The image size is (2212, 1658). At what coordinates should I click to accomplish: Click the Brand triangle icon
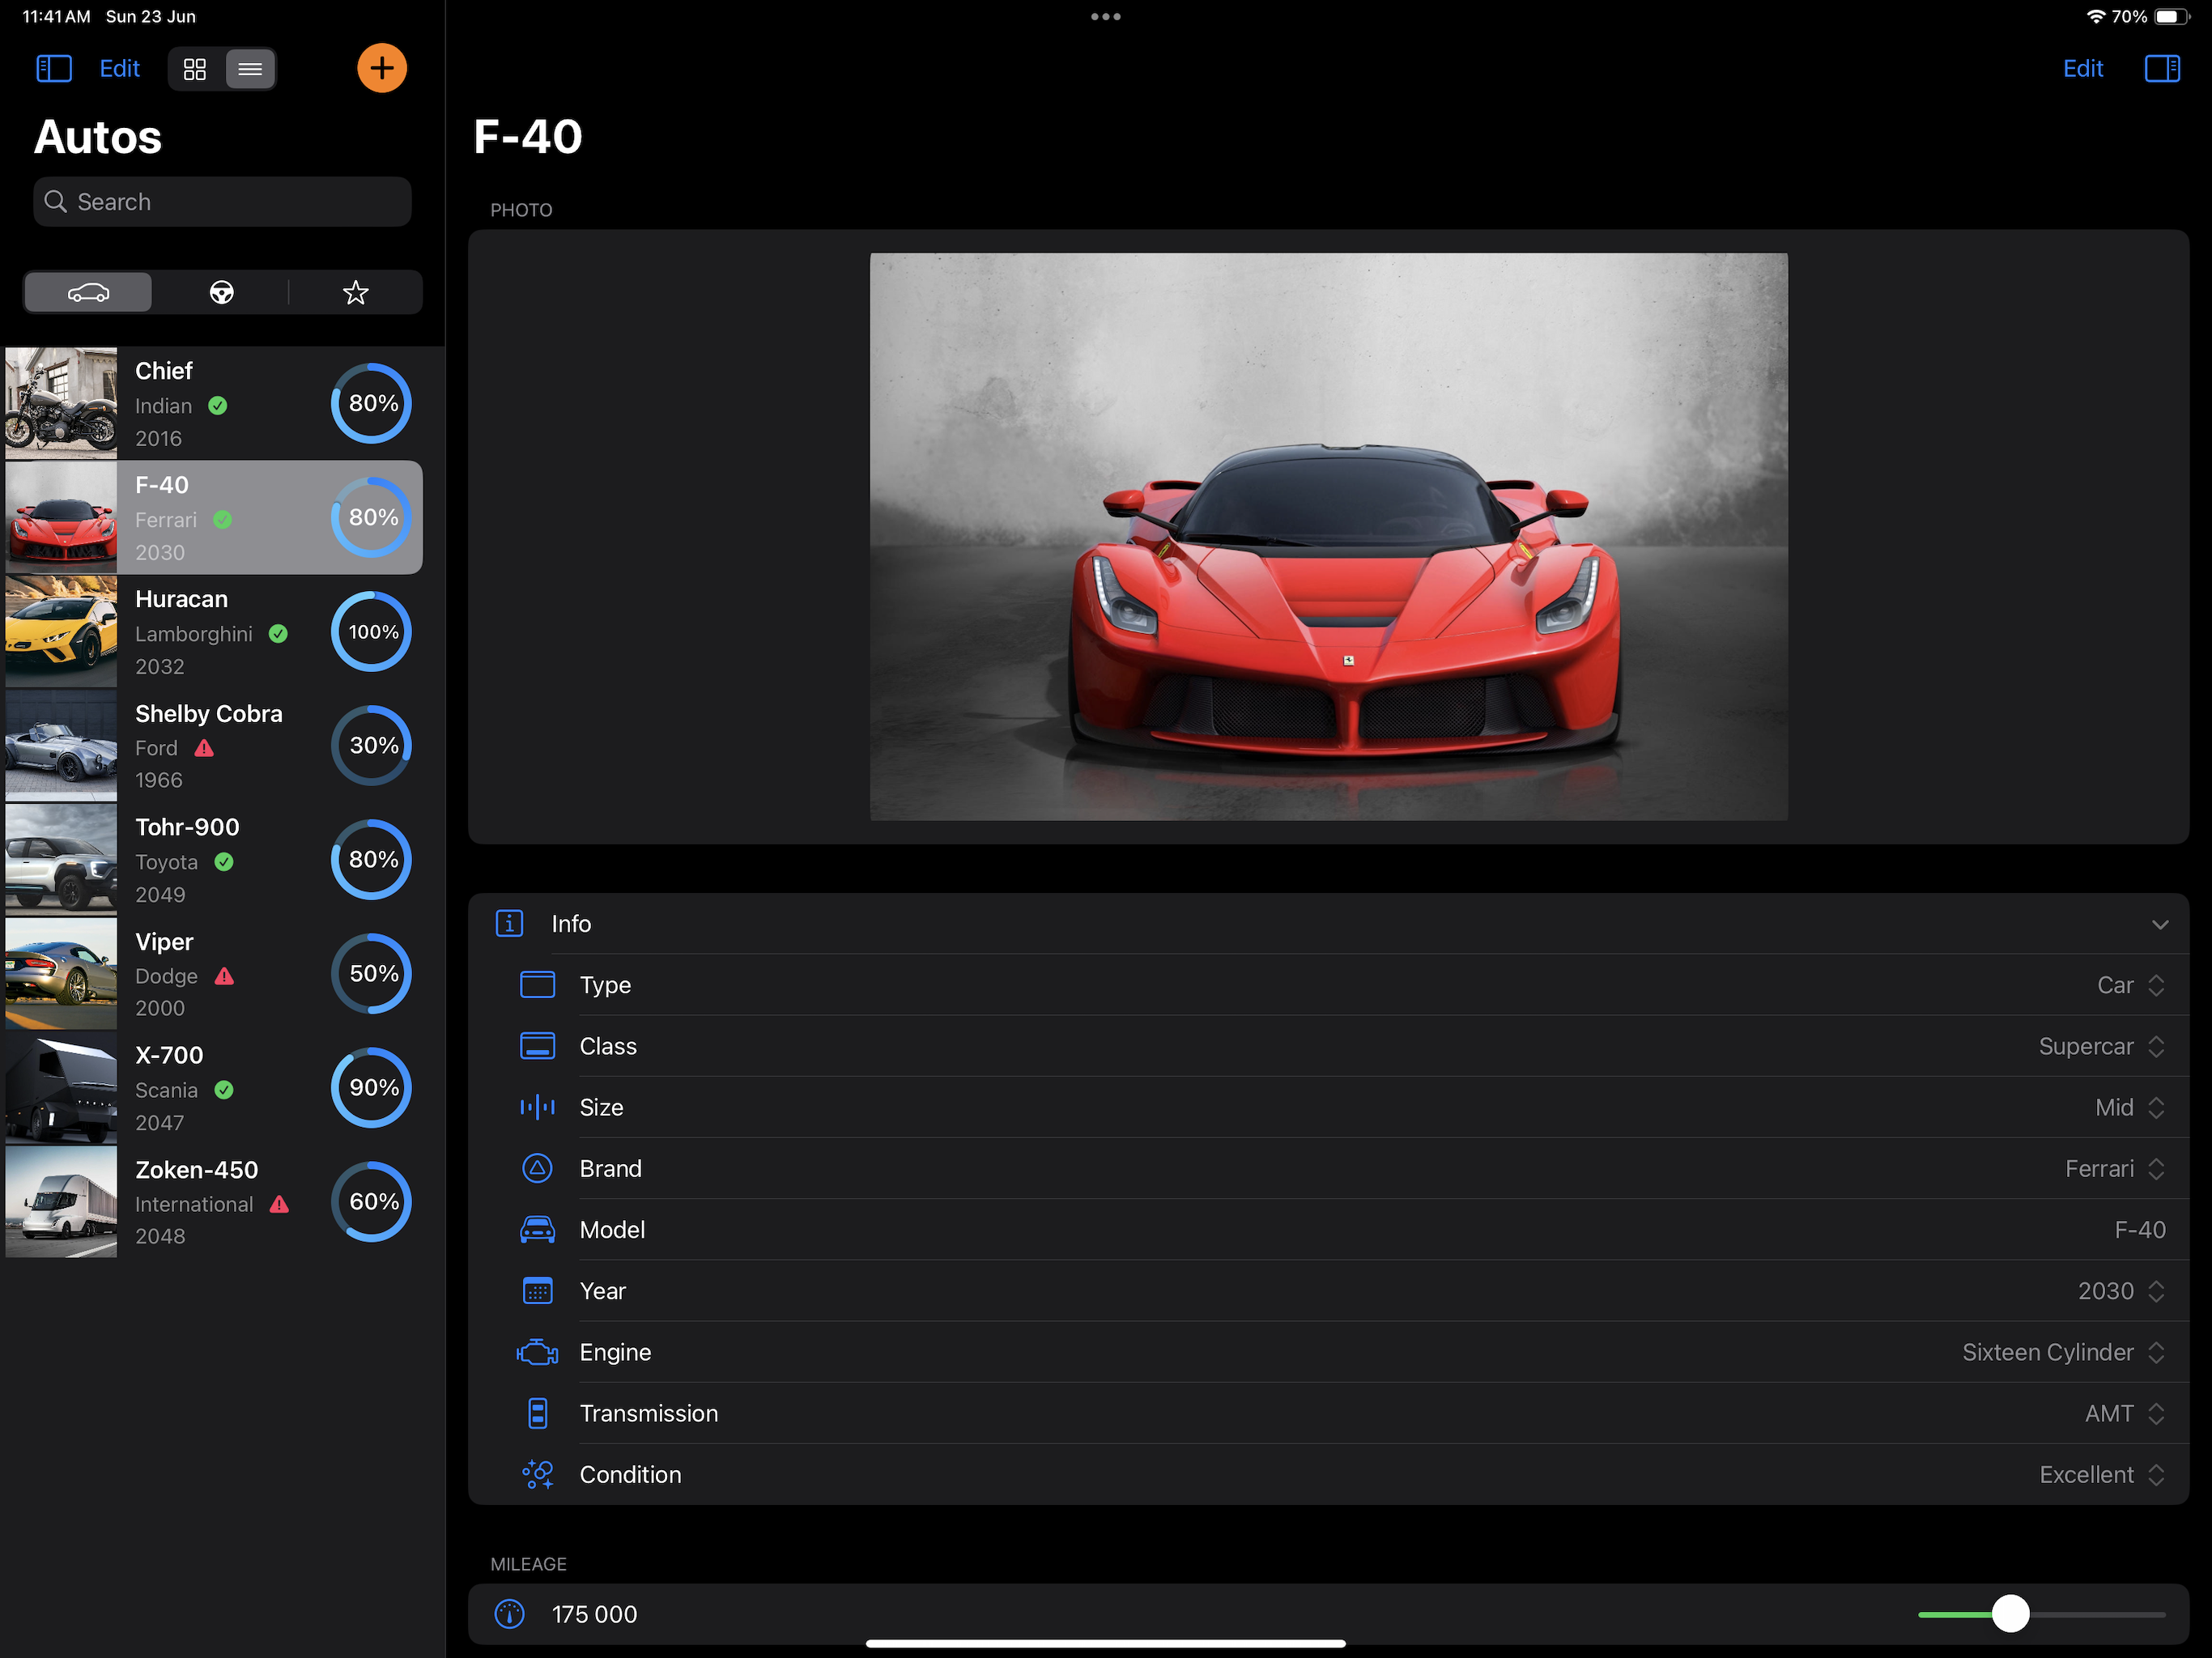[x=537, y=1169]
